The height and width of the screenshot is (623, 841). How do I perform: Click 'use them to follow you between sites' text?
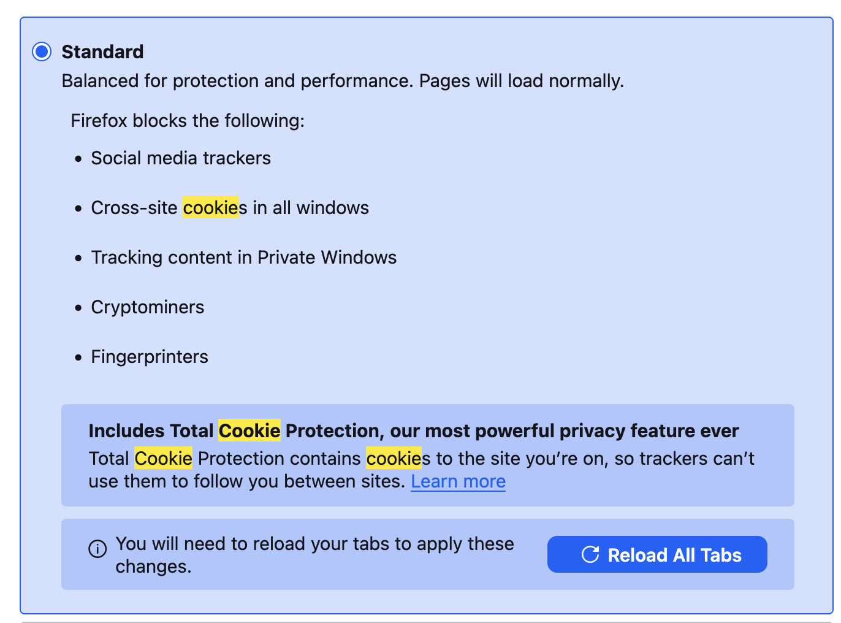click(246, 482)
